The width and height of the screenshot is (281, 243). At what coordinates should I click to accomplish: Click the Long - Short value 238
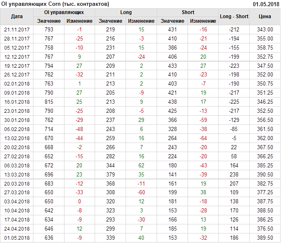pyautogui.click(x=234, y=175)
